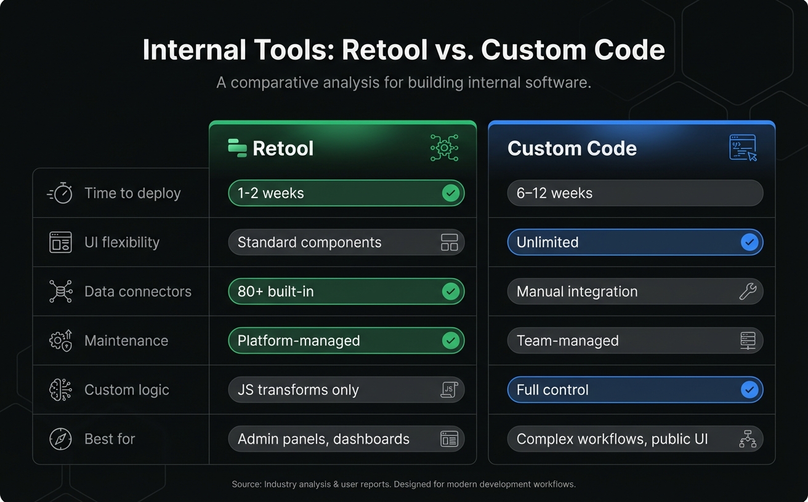This screenshot has width=808, height=502.
Task: Click the stopwatch icon beside Time to deploy
Action: [60, 193]
